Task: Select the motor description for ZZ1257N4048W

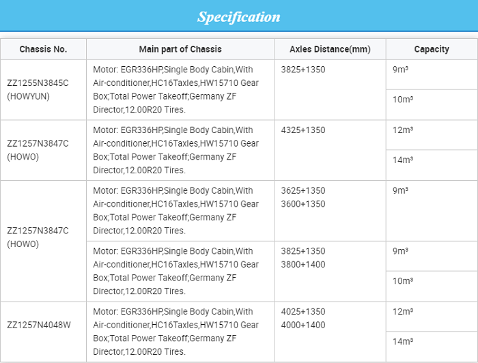Action: pyautogui.click(x=175, y=332)
